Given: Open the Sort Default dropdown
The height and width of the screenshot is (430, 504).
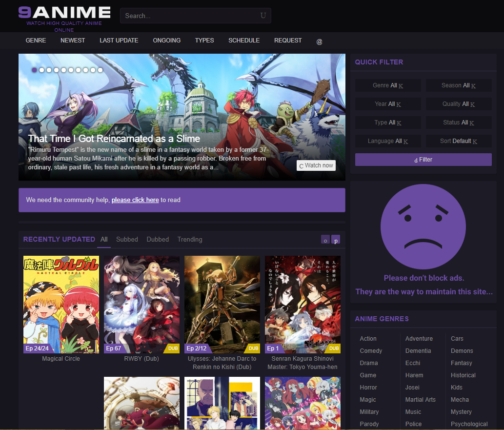Looking at the screenshot, I should pos(459,141).
